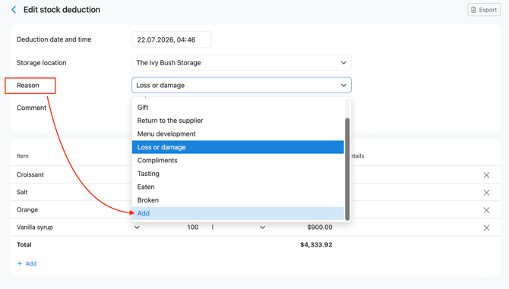Remove the Croissant row
509x289 pixels.
(x=486, y=175)
